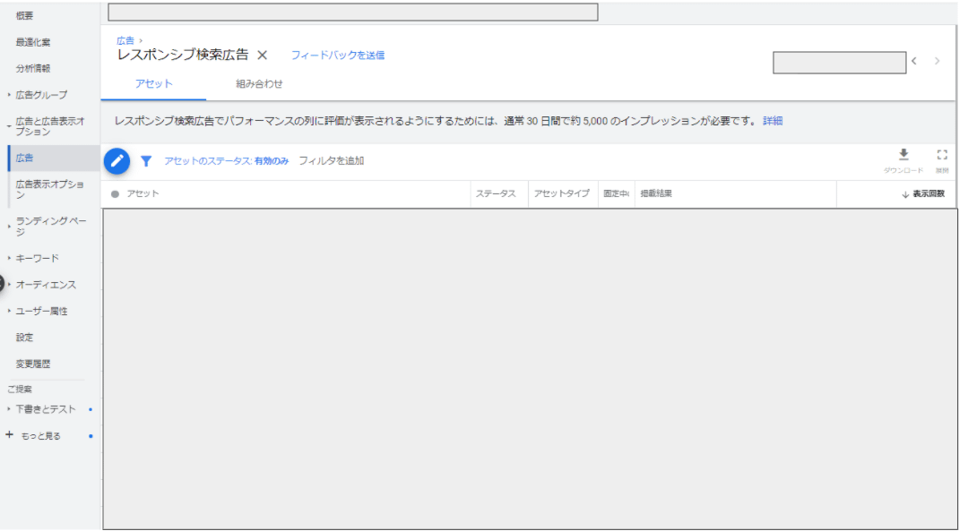Click the status dot in アセット header
The width and height of the screenshot is (959, 531).
coord(115,194)
